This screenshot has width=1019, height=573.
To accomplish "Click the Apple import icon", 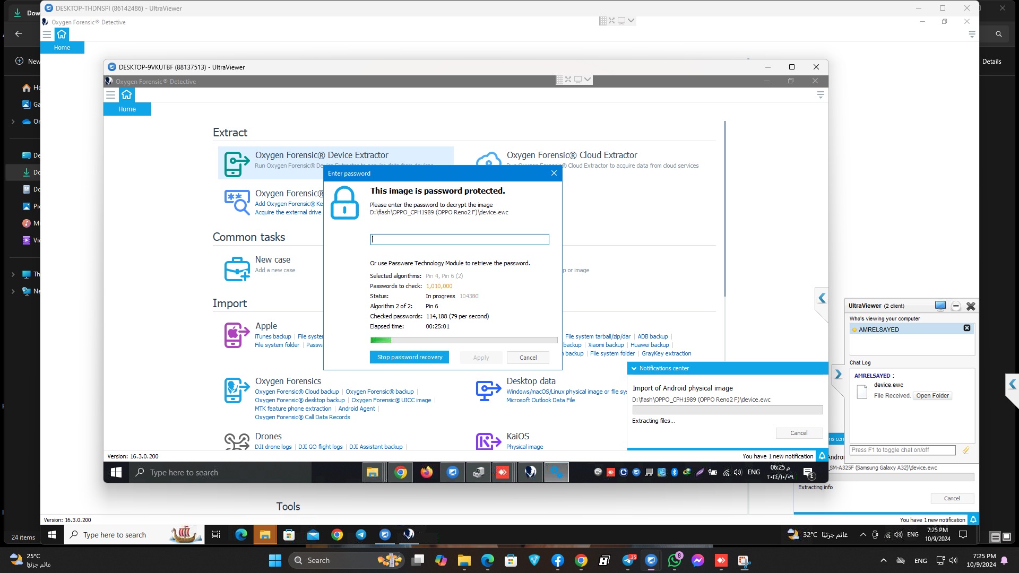I will [x=236, y=335].
